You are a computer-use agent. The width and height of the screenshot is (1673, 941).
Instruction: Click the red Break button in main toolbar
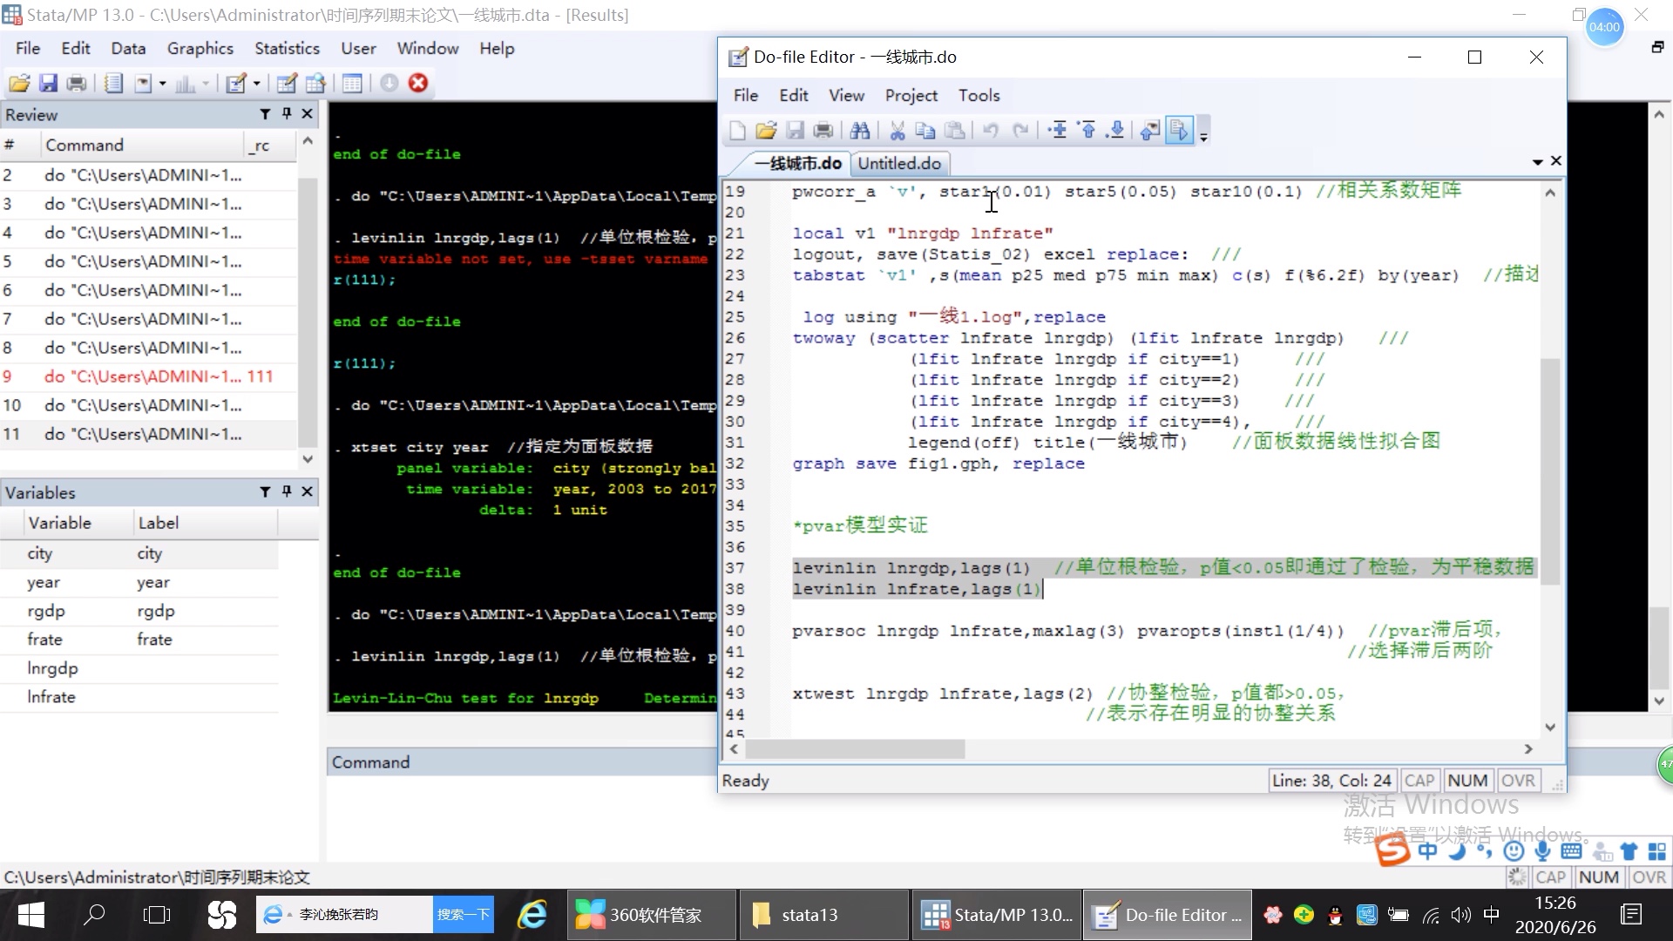(x=418, y=84)
